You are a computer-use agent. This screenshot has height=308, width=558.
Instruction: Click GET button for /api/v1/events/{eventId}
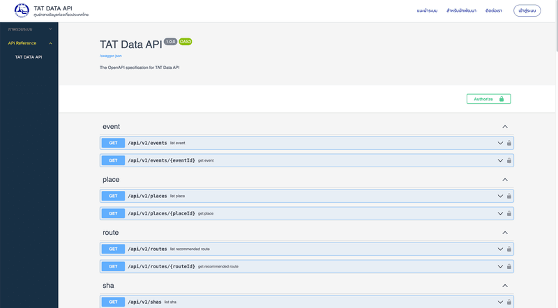(x=113, y=160)
